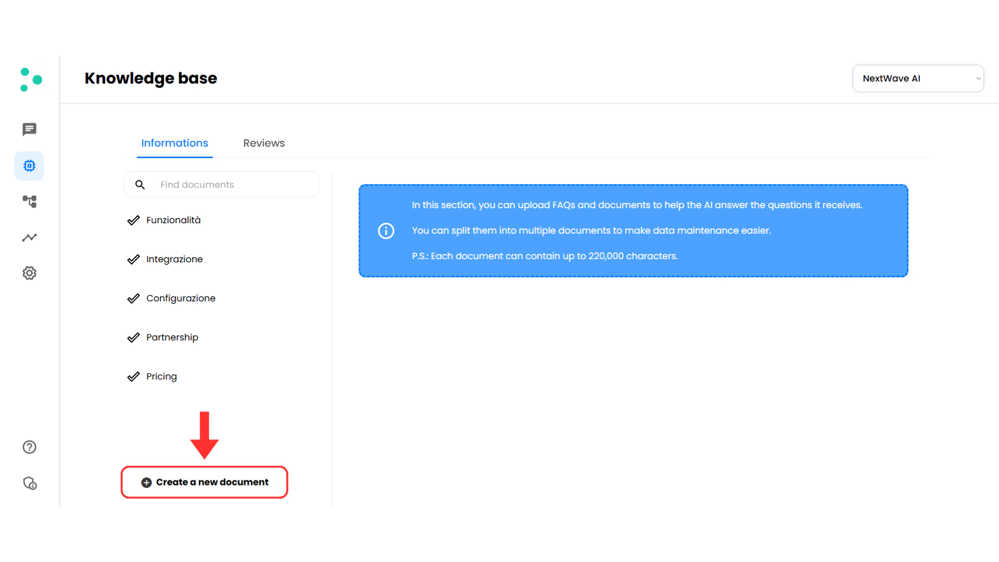Switch to the Reviews tab
The image size is (999, 562).
(263, 143)
